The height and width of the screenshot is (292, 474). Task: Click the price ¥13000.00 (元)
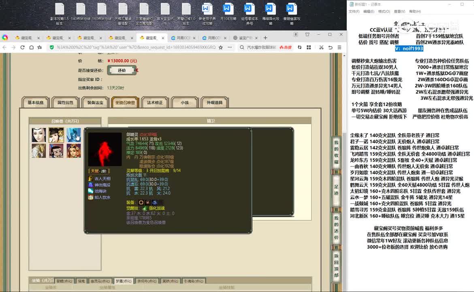pyautogui.click(x=122, y=61)
